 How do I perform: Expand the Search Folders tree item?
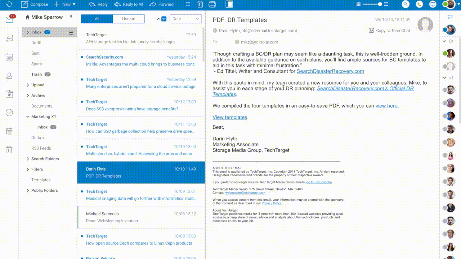tap(28, 159)
